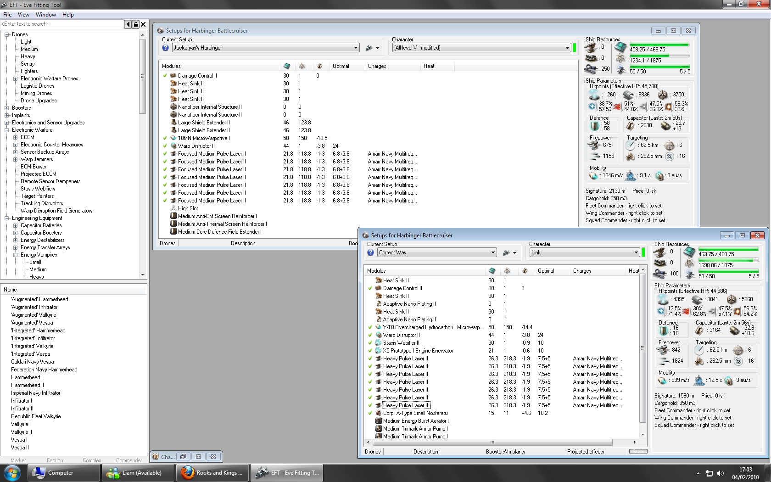Click the drone icon beside 50 / 50 in Jackaryas's Harbinger window
771x482 pixels.
[621, 70]
